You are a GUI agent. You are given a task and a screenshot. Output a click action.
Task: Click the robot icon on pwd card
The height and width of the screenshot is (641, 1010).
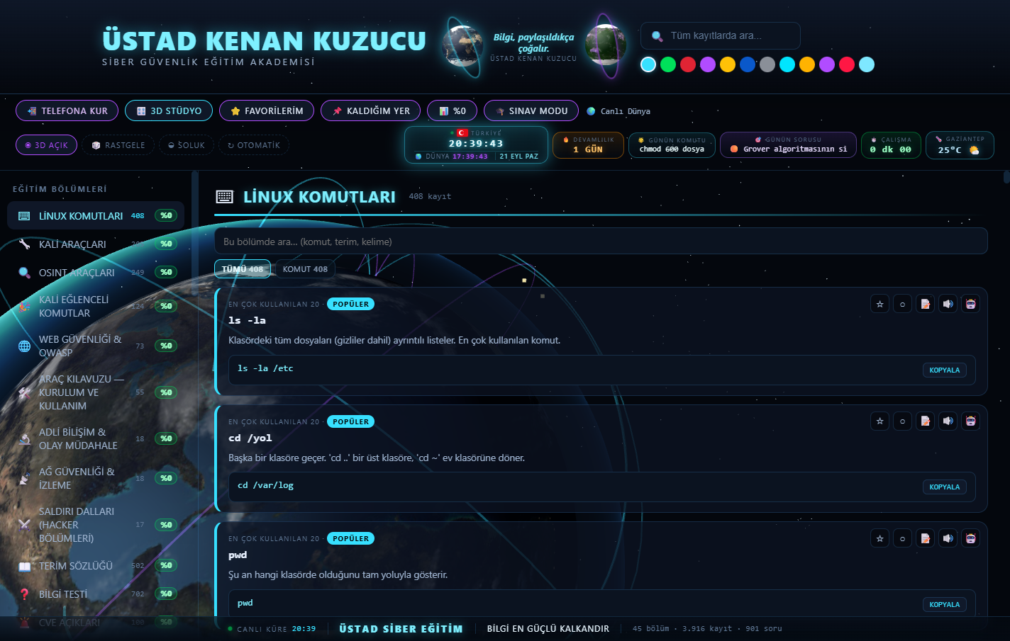coord(970,538)
